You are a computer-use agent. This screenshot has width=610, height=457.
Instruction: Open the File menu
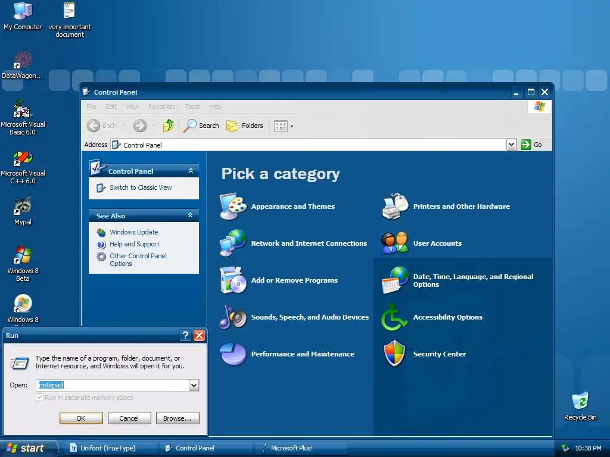point(91,107)
